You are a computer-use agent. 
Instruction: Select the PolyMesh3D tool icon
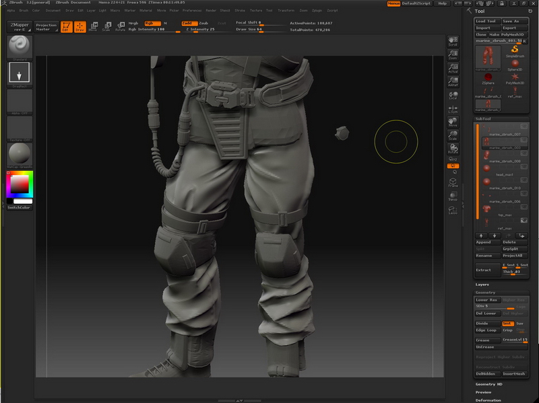pos(515,79)
